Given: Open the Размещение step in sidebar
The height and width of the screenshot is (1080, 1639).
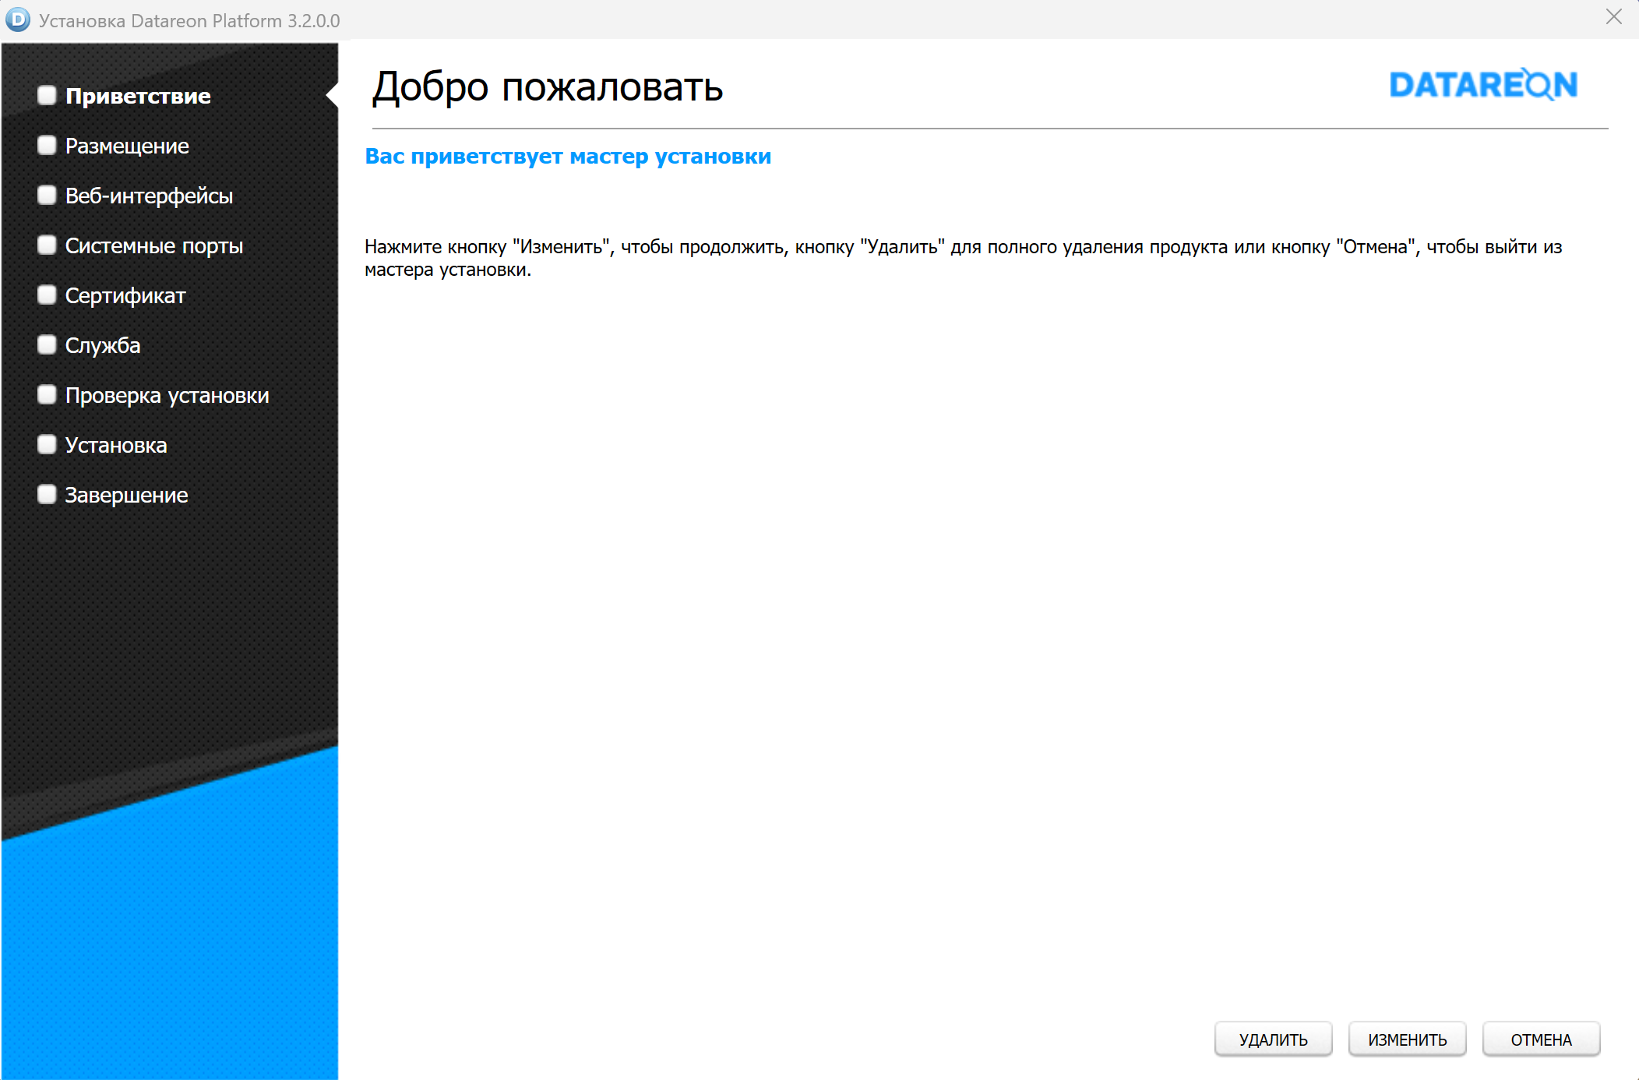Looking at the screenshot, I should tap(127, 146).
